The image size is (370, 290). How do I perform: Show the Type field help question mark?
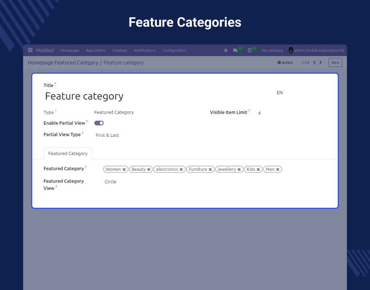click(56, 111)
